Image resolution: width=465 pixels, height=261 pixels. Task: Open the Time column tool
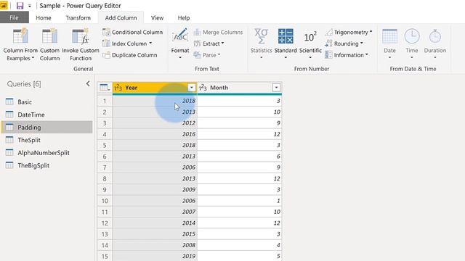coord(412,43)
